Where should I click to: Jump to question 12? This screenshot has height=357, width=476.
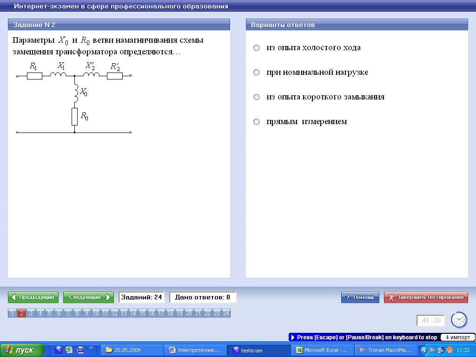[x=114, y=313]
